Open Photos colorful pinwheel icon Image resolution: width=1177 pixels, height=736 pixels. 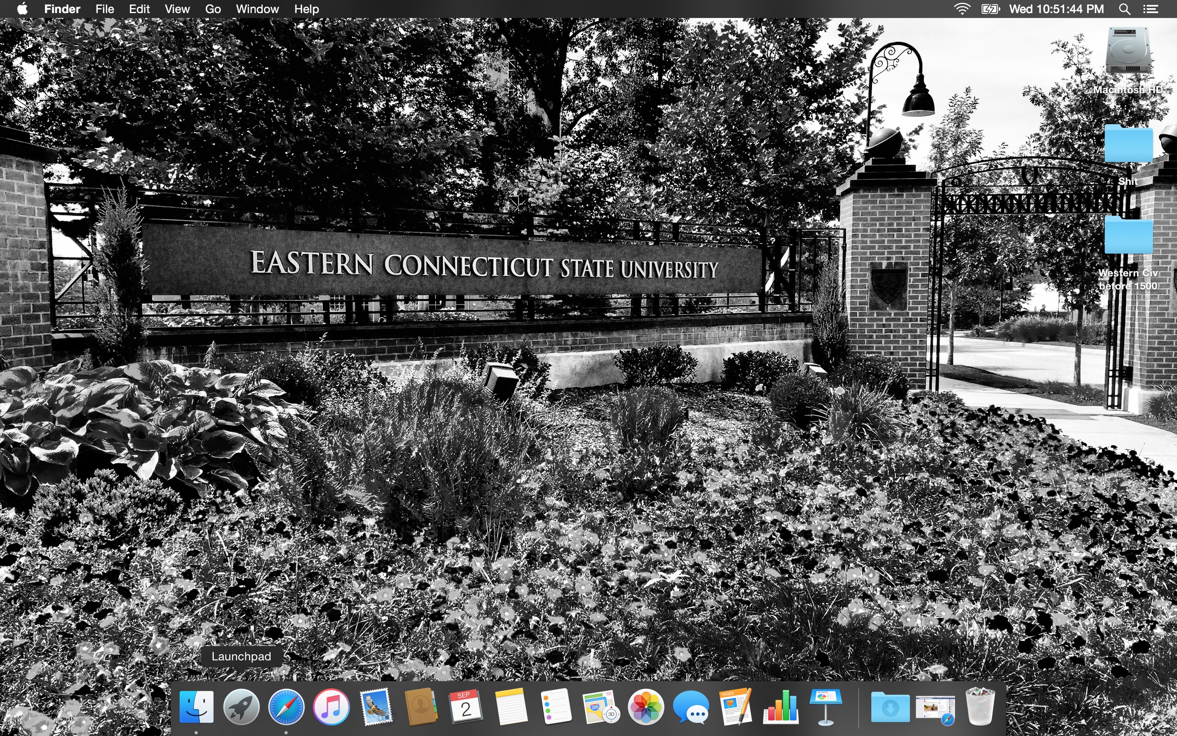click(x=646, y=707)
